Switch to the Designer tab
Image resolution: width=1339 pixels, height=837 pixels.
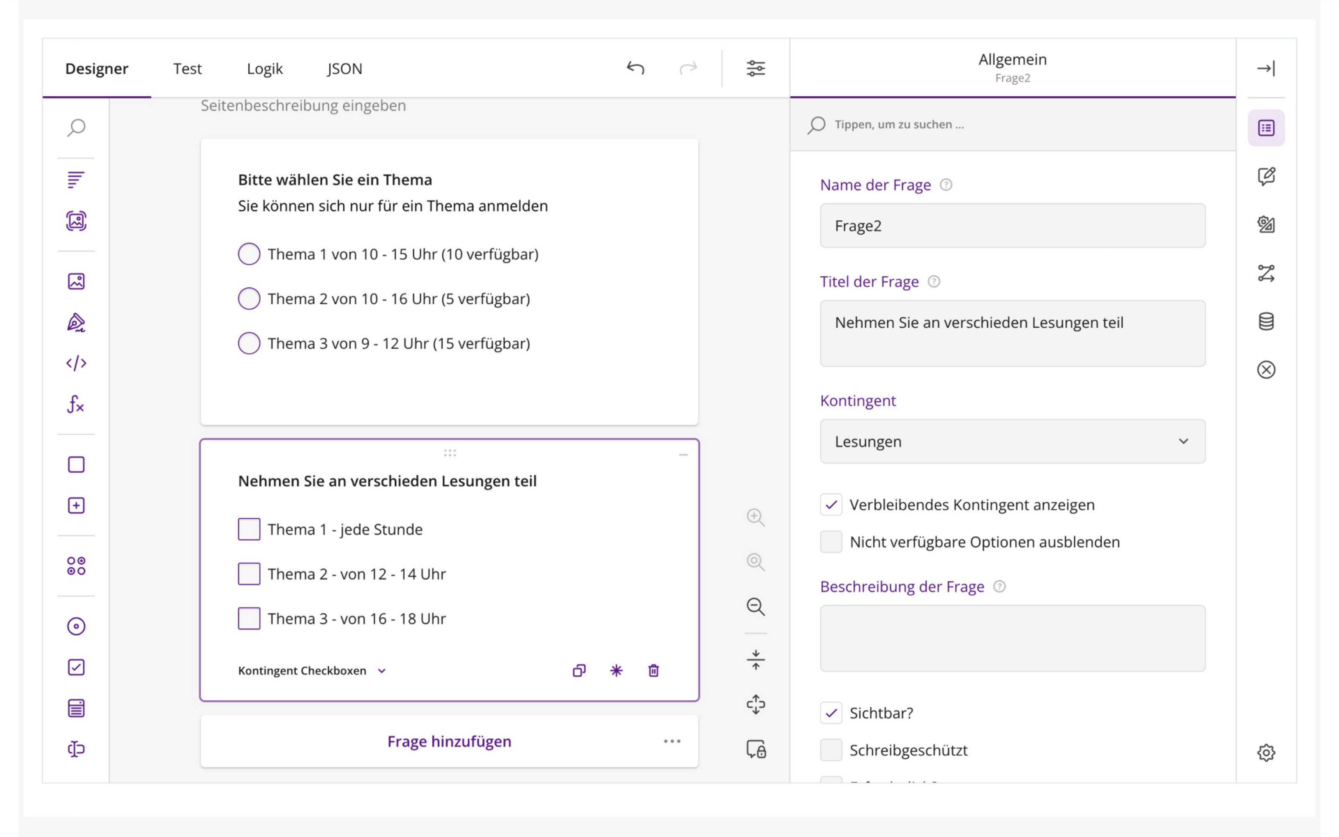pyautogui.click(x=97, y=68)
